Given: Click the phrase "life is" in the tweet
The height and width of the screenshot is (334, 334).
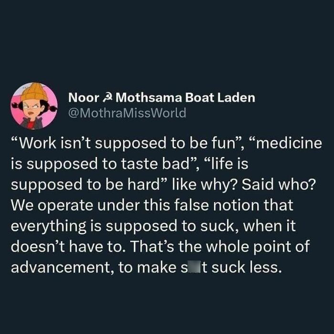Looking at the screenshot, I should coord(230,164).
